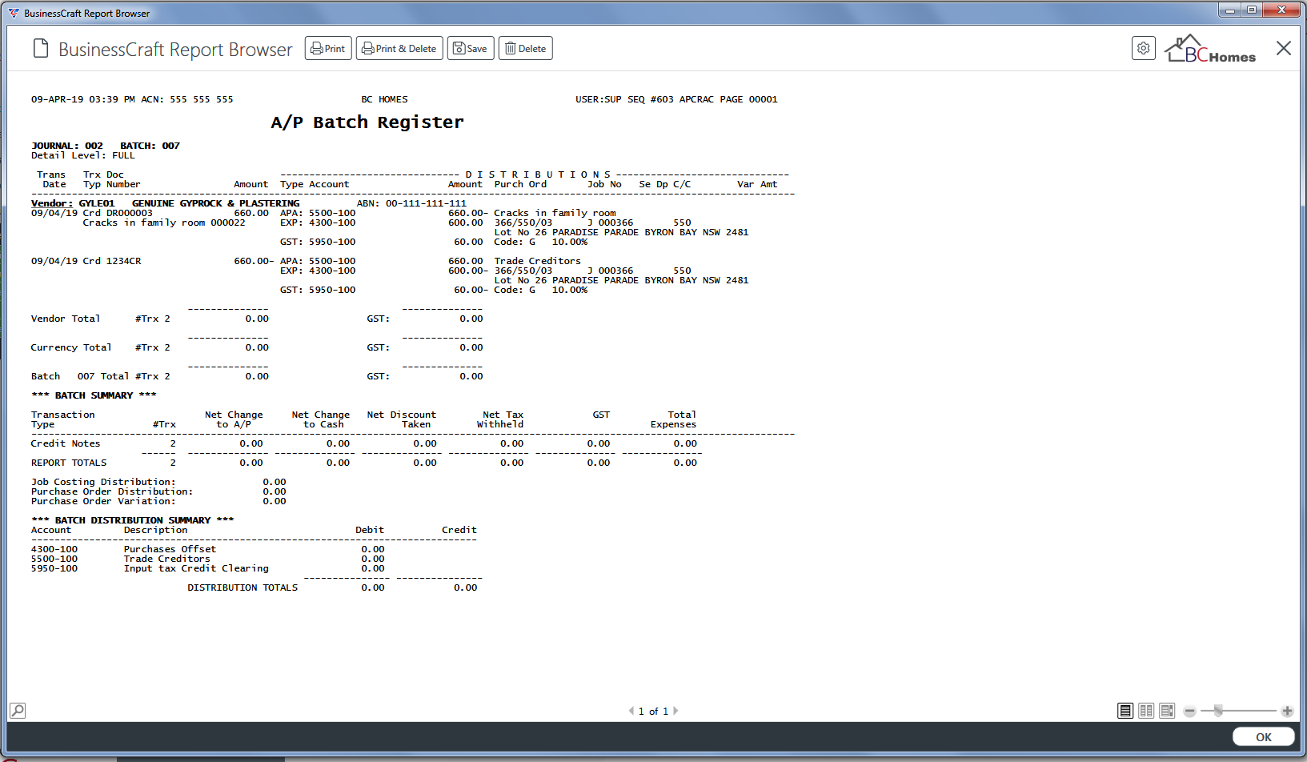
Task: Click the 'JOURNAL: 002' text
Action: (67, 146)
